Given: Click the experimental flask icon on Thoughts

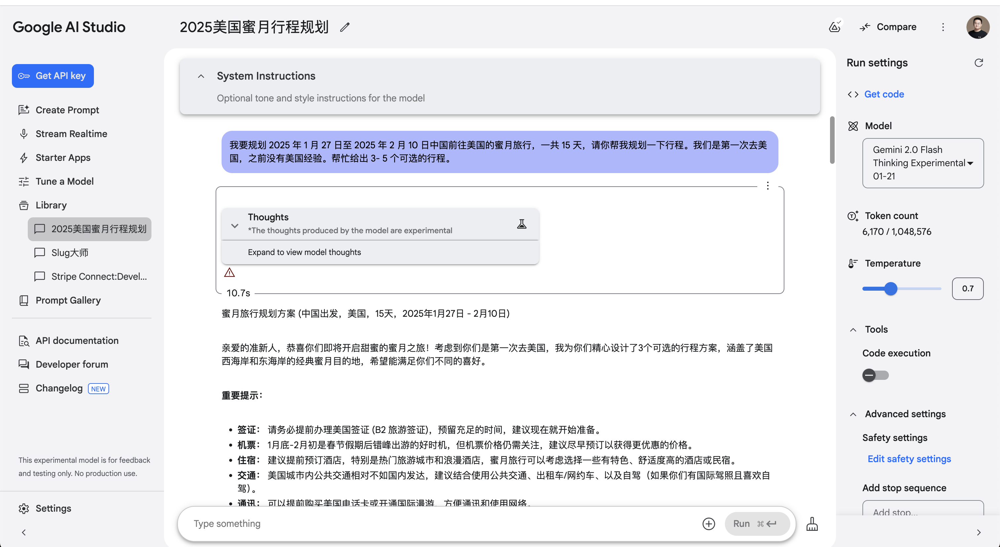Looking at the screenshot, I should tap(522, 224).
